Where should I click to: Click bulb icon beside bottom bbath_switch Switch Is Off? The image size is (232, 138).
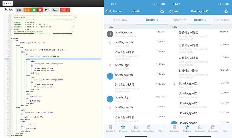[x=110, y=108]
